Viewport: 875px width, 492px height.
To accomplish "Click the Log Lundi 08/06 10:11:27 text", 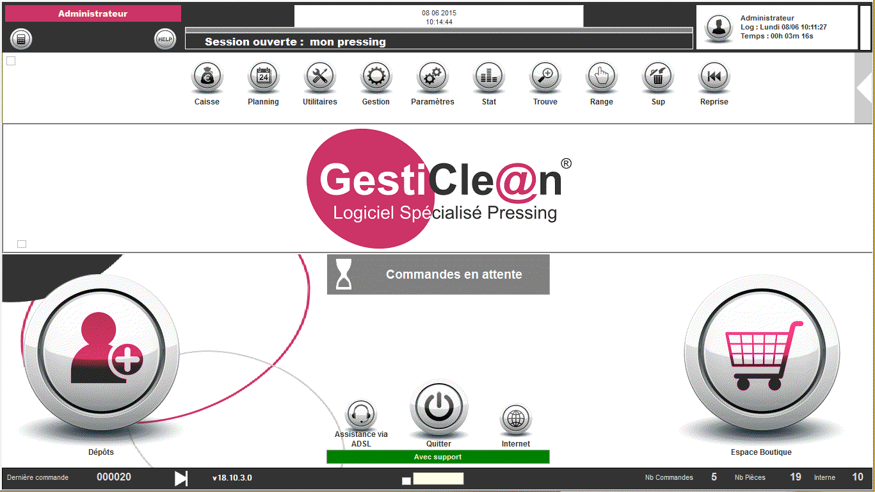I will pos(783,27).
